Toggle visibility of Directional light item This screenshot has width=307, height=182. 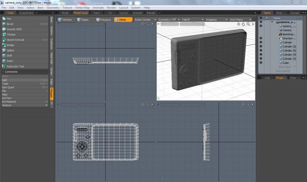point(261,38)
